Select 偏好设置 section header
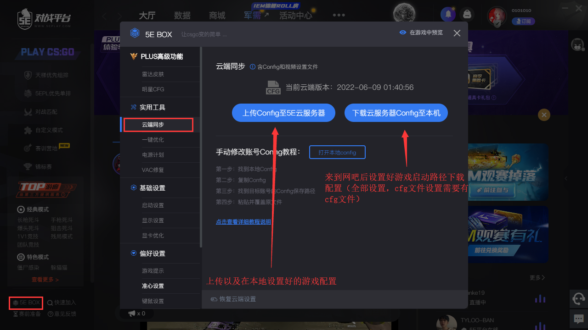This screenshot has height=330, width=588. pyautogui.click(x=148, y=253)
